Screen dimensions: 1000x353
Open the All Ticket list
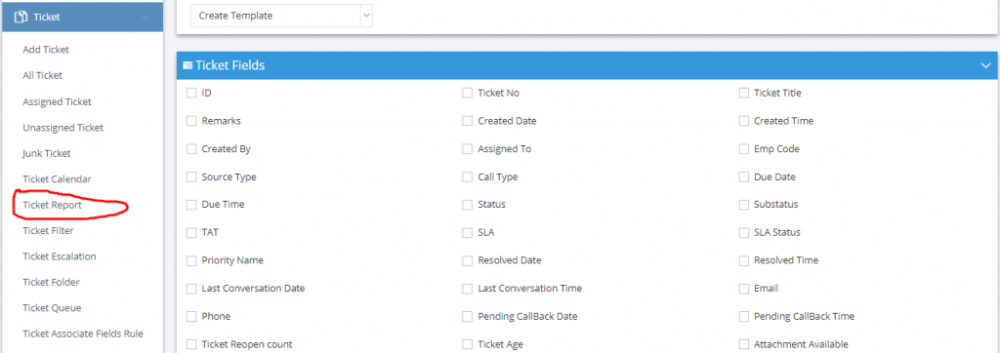(43, 75)
